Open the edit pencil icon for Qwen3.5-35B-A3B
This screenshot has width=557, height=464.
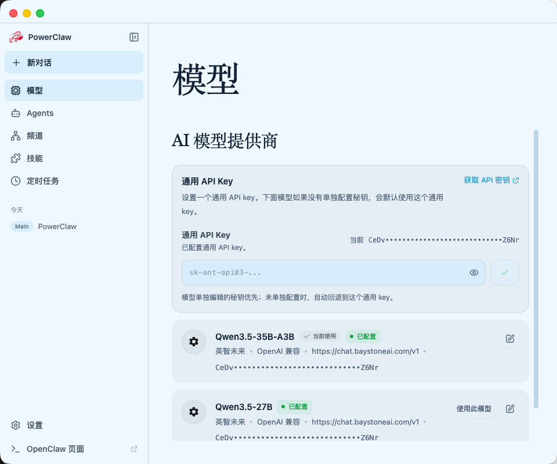pos(510,339)
